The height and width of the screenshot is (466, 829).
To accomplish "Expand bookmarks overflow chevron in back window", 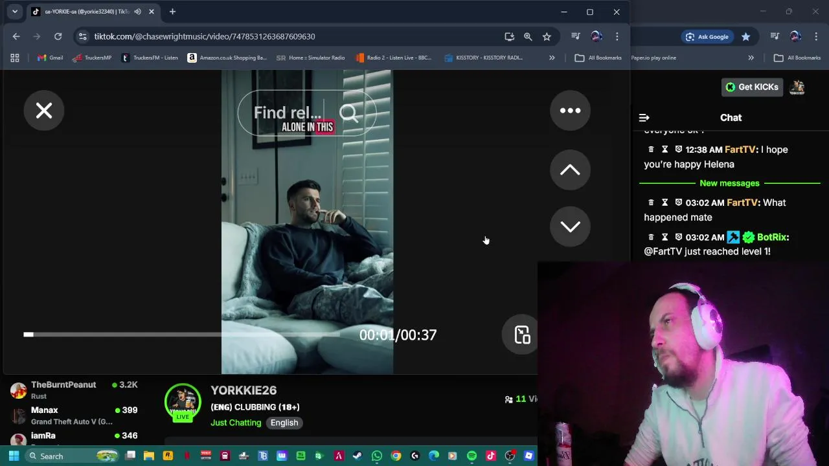I will click(751, 58).
